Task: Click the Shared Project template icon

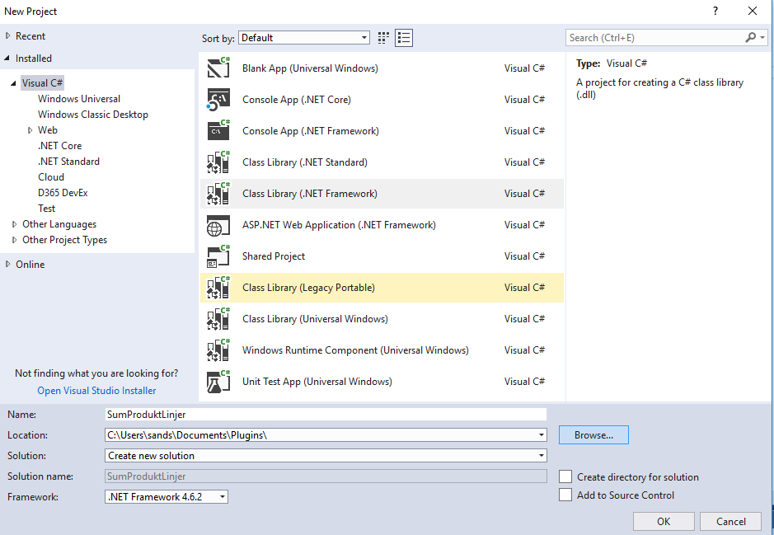Action: (218, 256)
